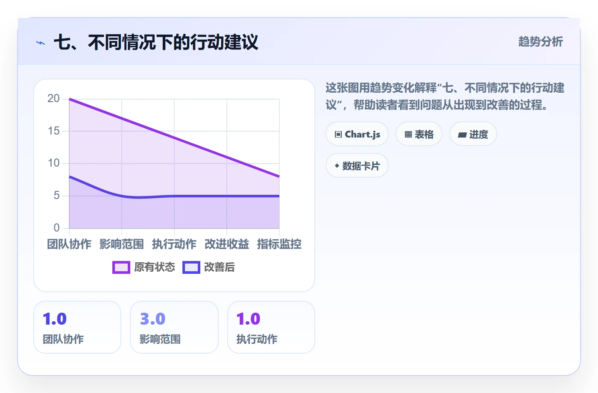Select the 数据卡片 tag pill
598x393 pixels.
[357, 166]
